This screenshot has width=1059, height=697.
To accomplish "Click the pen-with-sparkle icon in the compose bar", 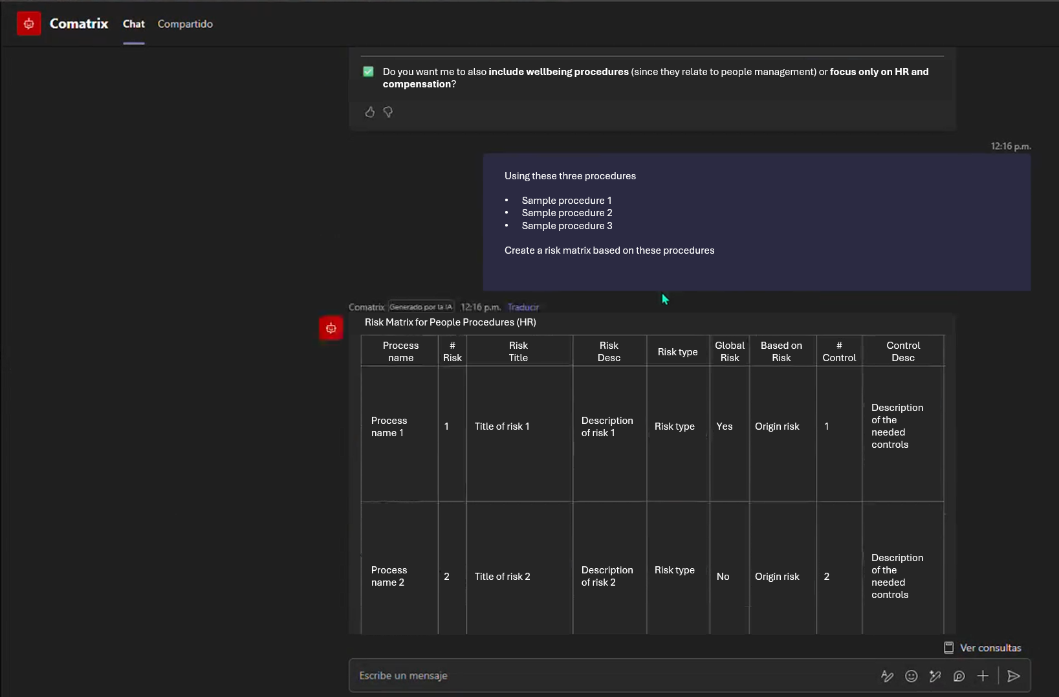I will click(935, 676).
